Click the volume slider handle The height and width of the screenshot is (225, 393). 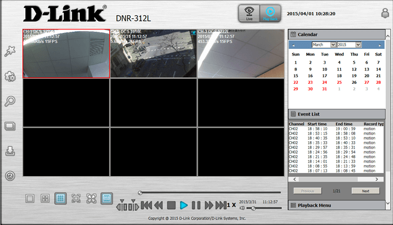(x=254, y=208)
